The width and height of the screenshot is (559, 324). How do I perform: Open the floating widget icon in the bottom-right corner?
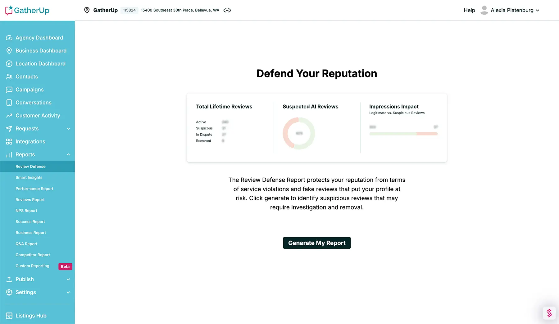pos(549,313)
